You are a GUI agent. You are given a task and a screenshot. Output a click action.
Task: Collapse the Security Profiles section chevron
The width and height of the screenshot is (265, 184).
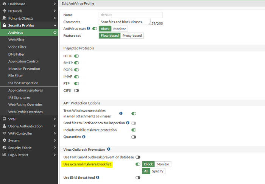click(x=55, y=25)
